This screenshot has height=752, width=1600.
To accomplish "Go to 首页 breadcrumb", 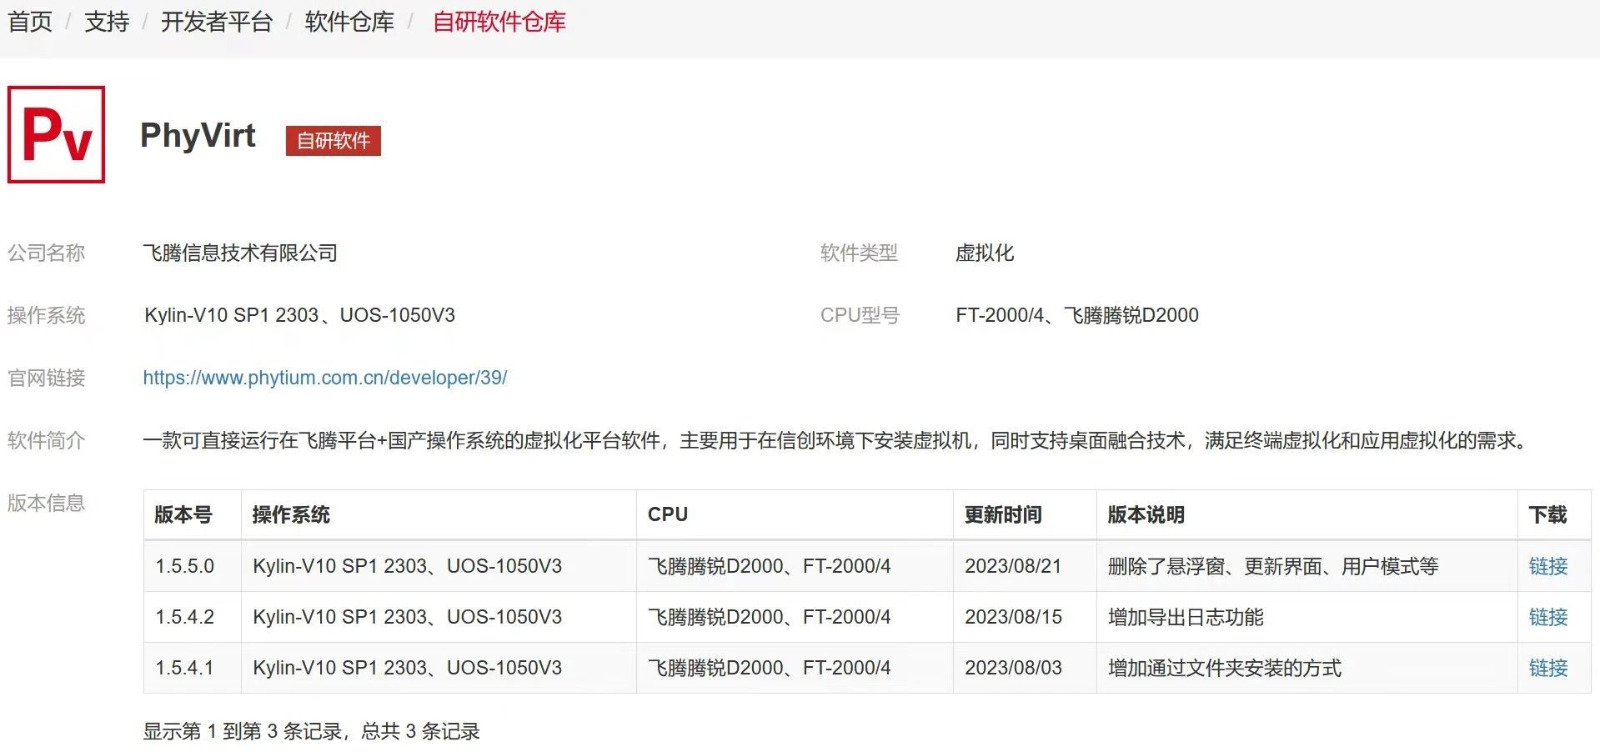I will tap(30, 22).
